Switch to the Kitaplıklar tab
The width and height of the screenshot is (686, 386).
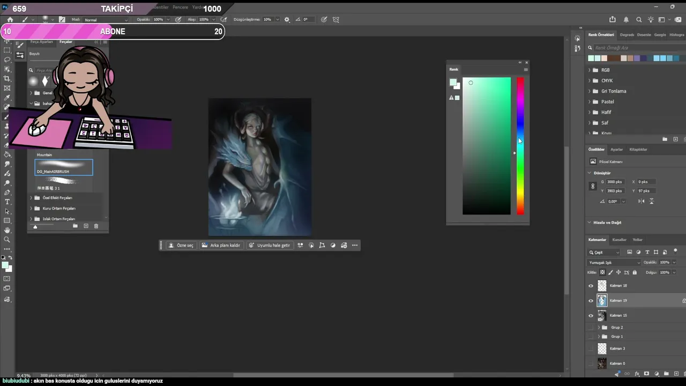[x=638, y=150]
